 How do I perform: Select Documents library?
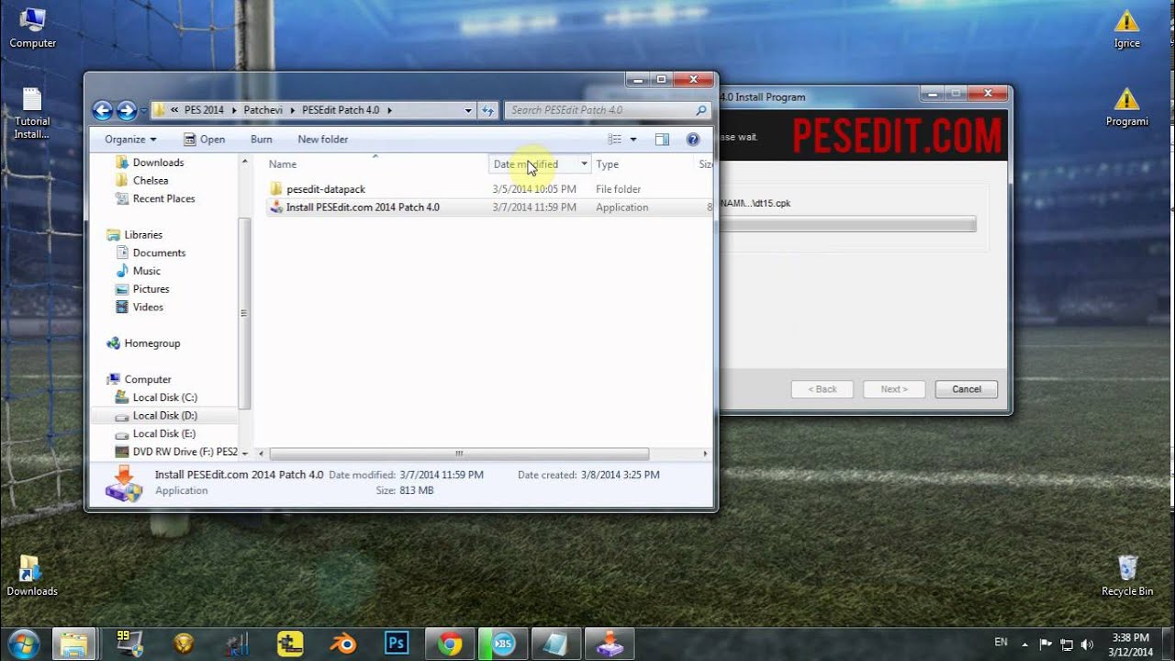(159, 253)
